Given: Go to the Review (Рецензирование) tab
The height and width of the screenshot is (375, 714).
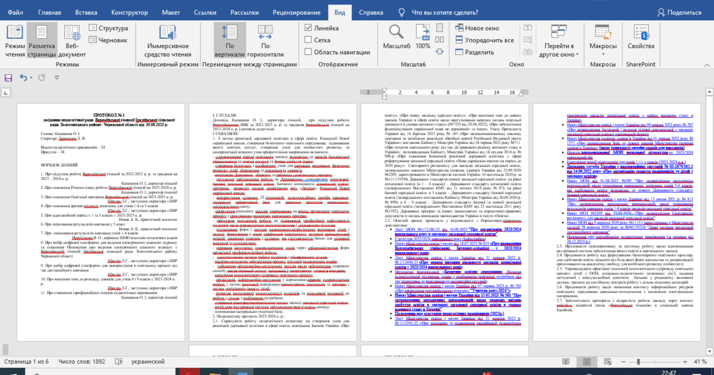Looking at the screenshot, I should (297, 12).
